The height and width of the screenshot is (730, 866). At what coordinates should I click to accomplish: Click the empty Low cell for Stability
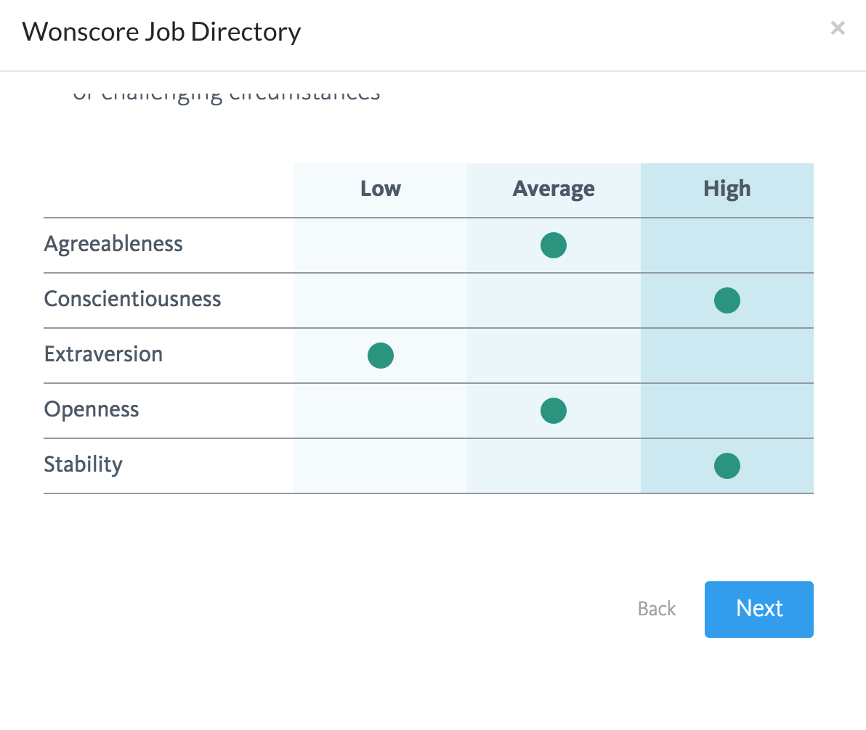point(381,466)
